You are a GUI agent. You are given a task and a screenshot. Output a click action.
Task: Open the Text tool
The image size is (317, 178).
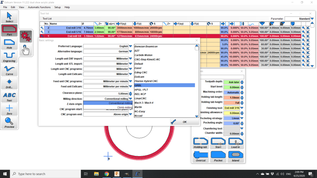[9, 97]
